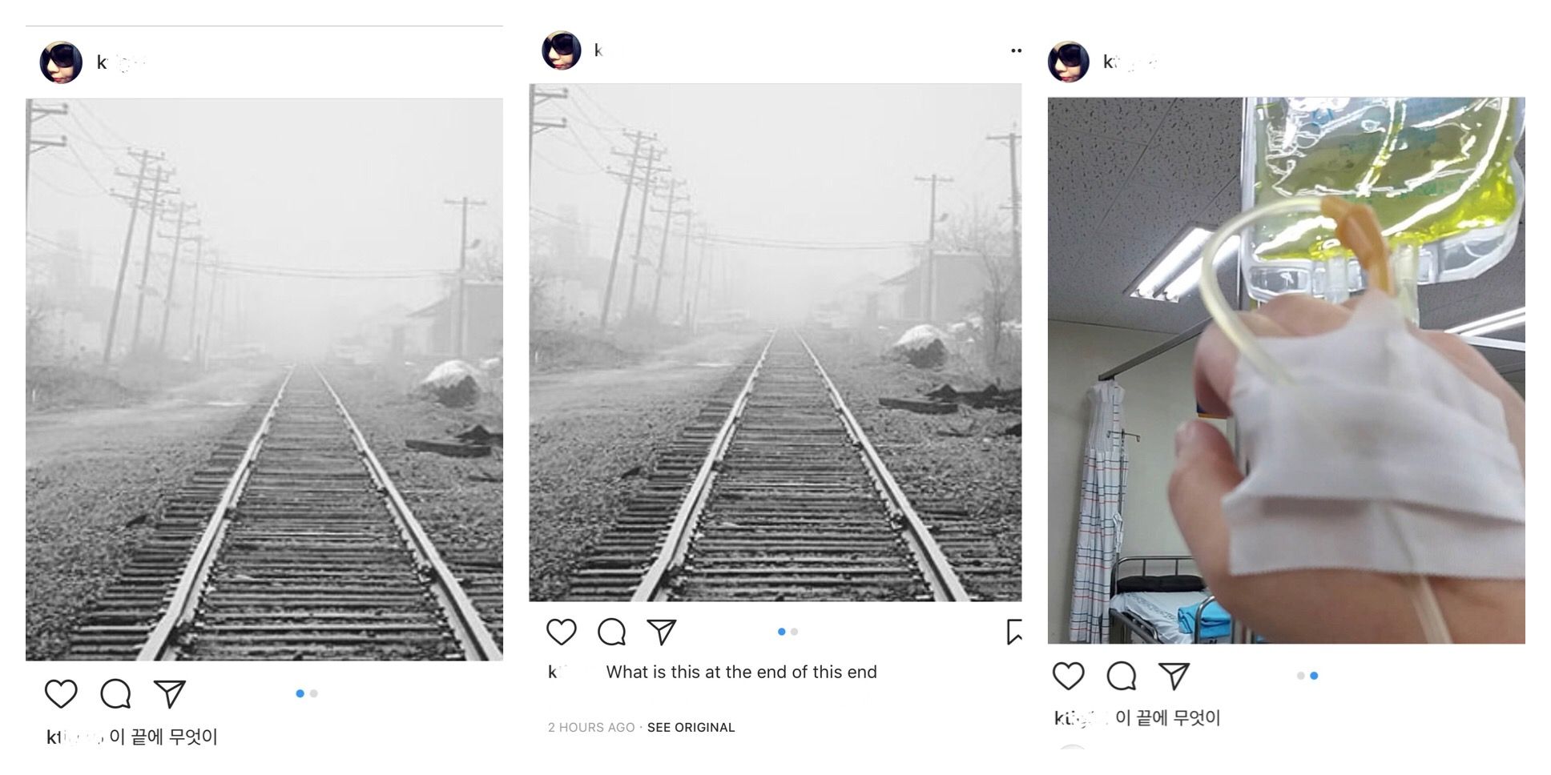The height and width of the screenshot is (775, 1551).
Task: Open the profile avatar on the left post
Action: 61,62
